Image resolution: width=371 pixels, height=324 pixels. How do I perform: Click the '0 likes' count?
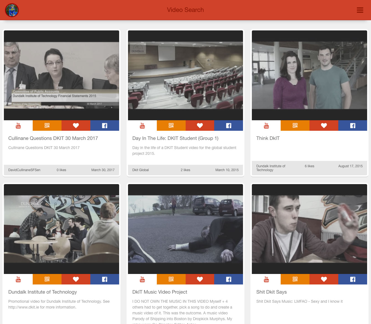click(62, 170)
